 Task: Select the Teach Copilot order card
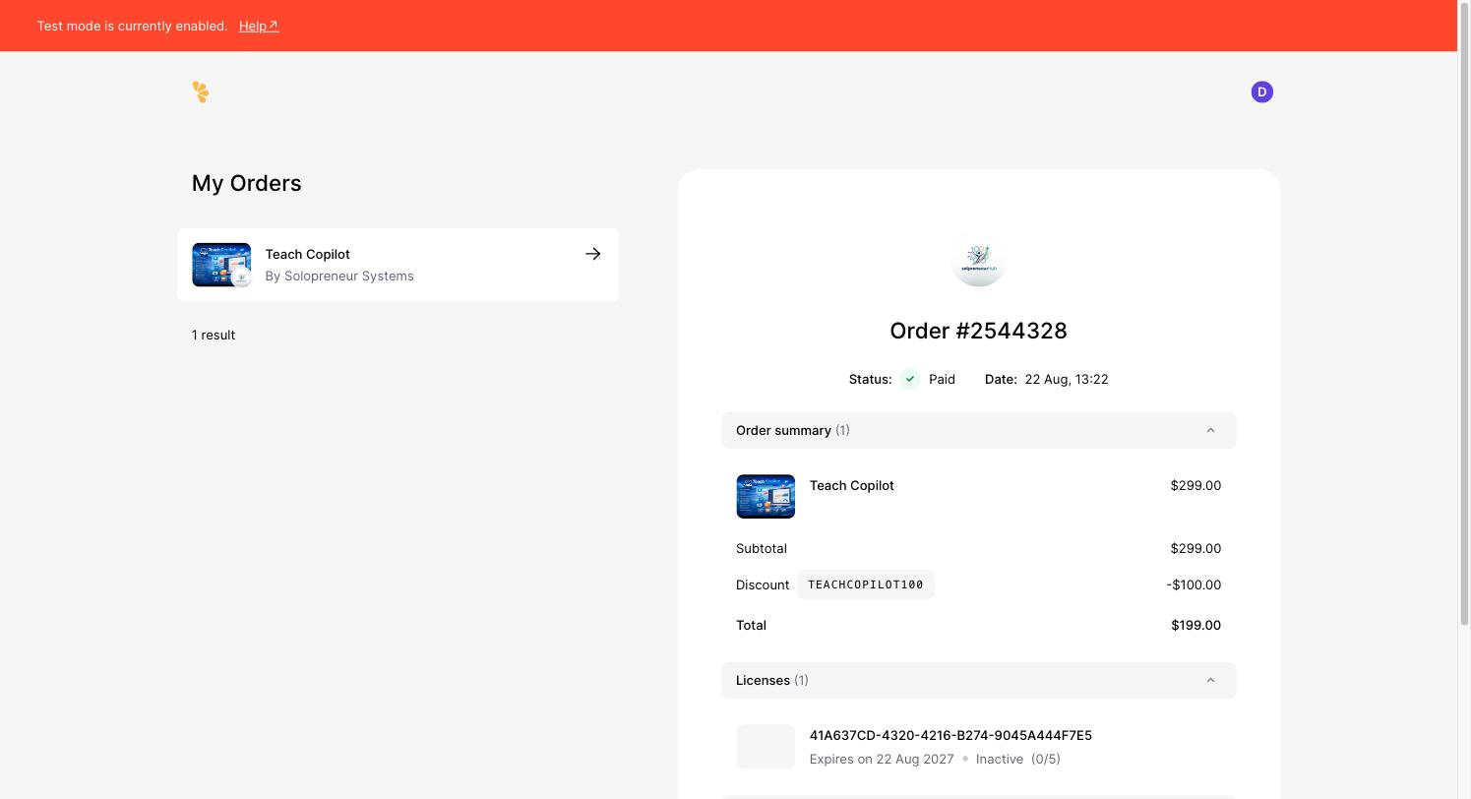[x=398, y=265]
